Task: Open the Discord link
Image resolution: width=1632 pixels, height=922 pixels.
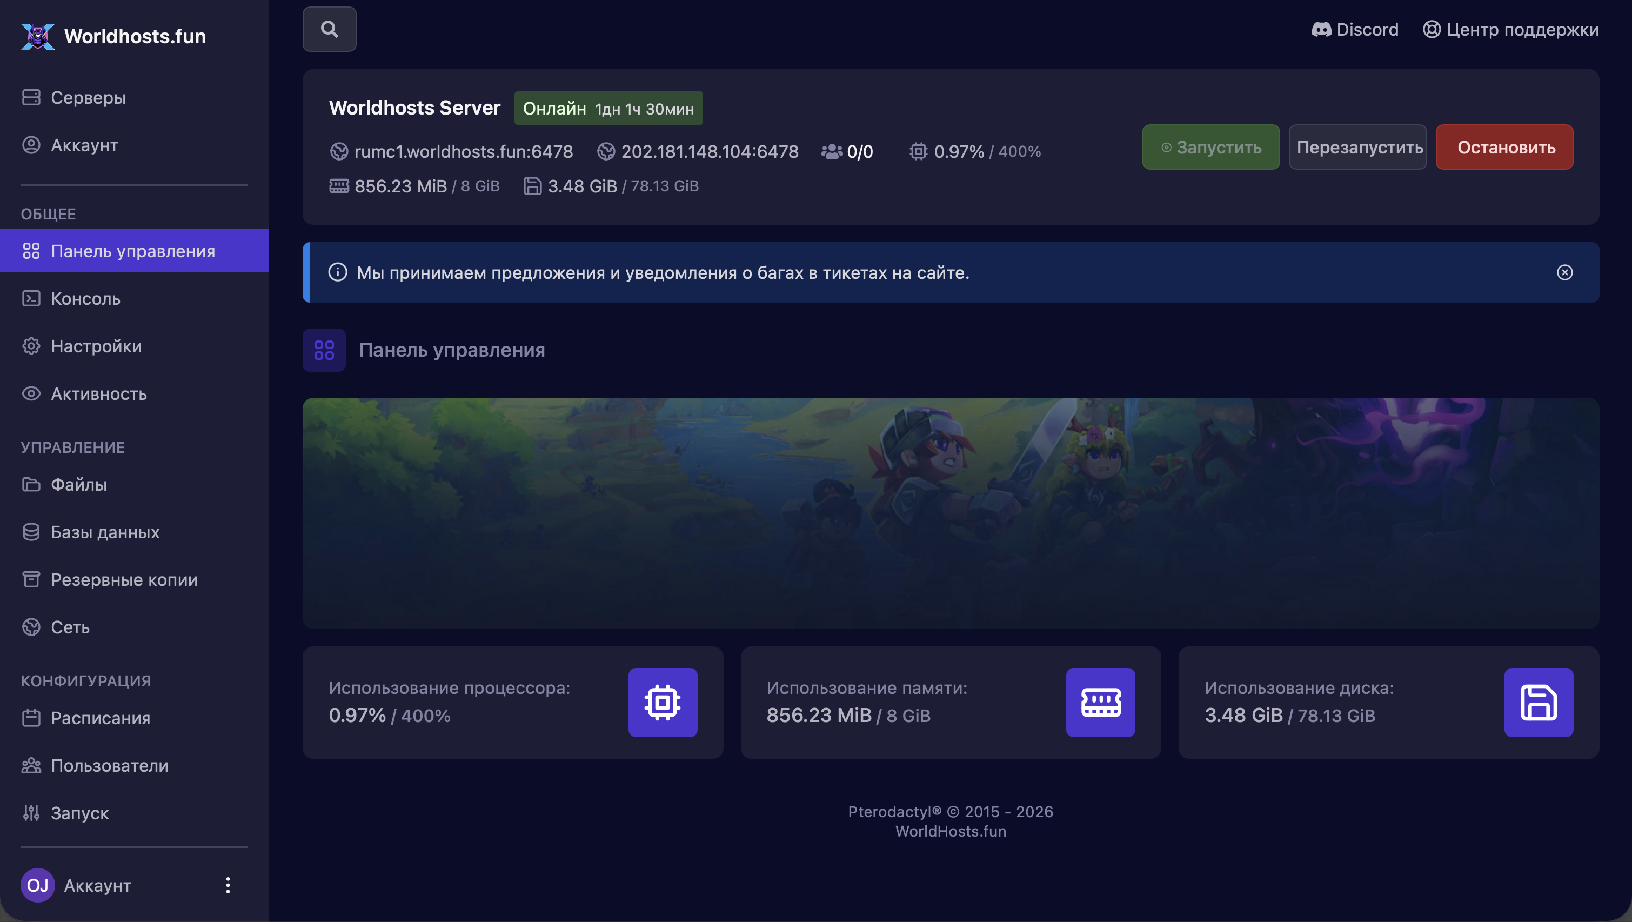Action: pos(1355,29)
